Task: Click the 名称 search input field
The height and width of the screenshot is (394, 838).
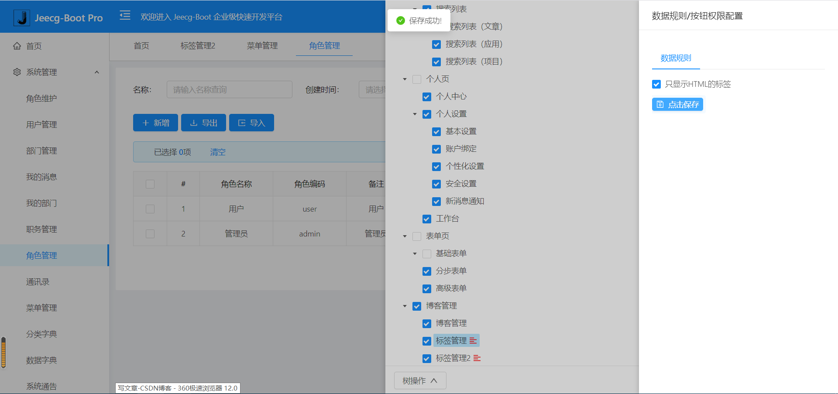Action: pos(229,89)
